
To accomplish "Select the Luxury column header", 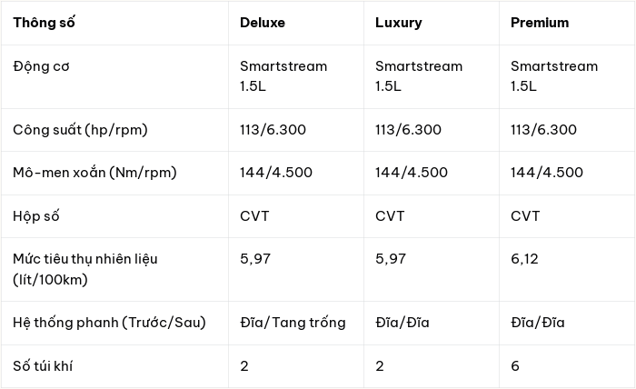I will point(398,23).
